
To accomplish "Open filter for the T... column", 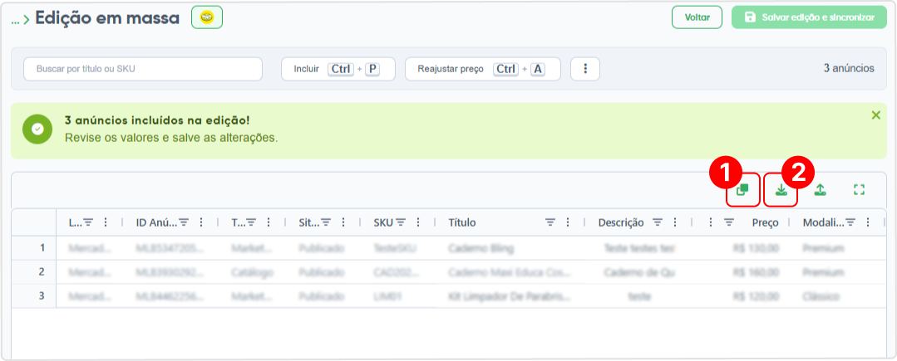I will (250, 222).
